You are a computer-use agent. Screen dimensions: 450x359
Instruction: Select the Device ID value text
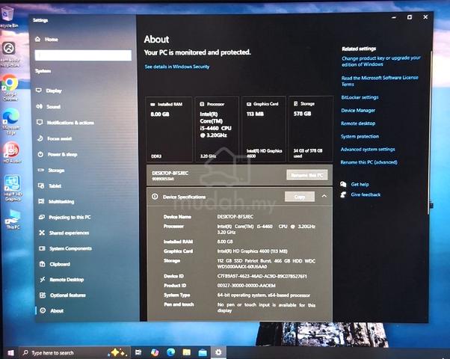(262, 276)
